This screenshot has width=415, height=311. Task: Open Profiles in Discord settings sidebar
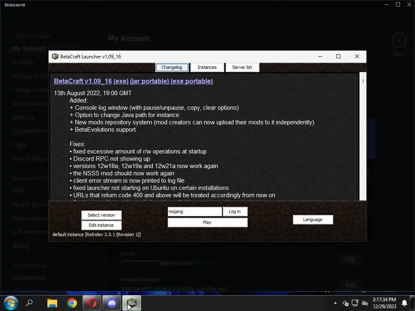tap(23, 62)
